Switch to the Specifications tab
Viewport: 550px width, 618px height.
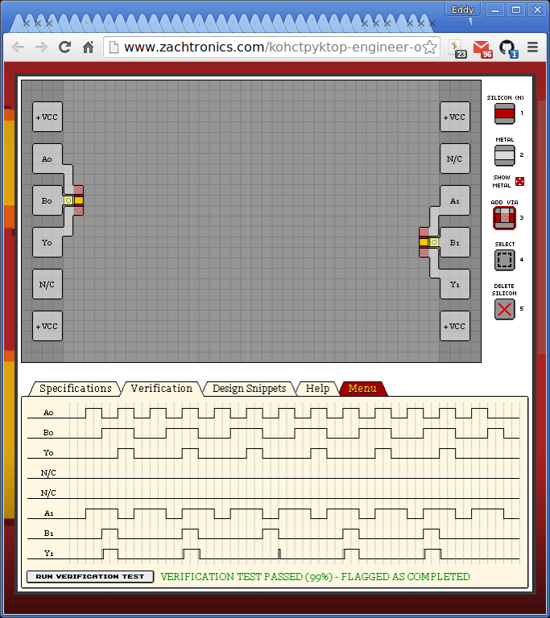coord(75,389)
